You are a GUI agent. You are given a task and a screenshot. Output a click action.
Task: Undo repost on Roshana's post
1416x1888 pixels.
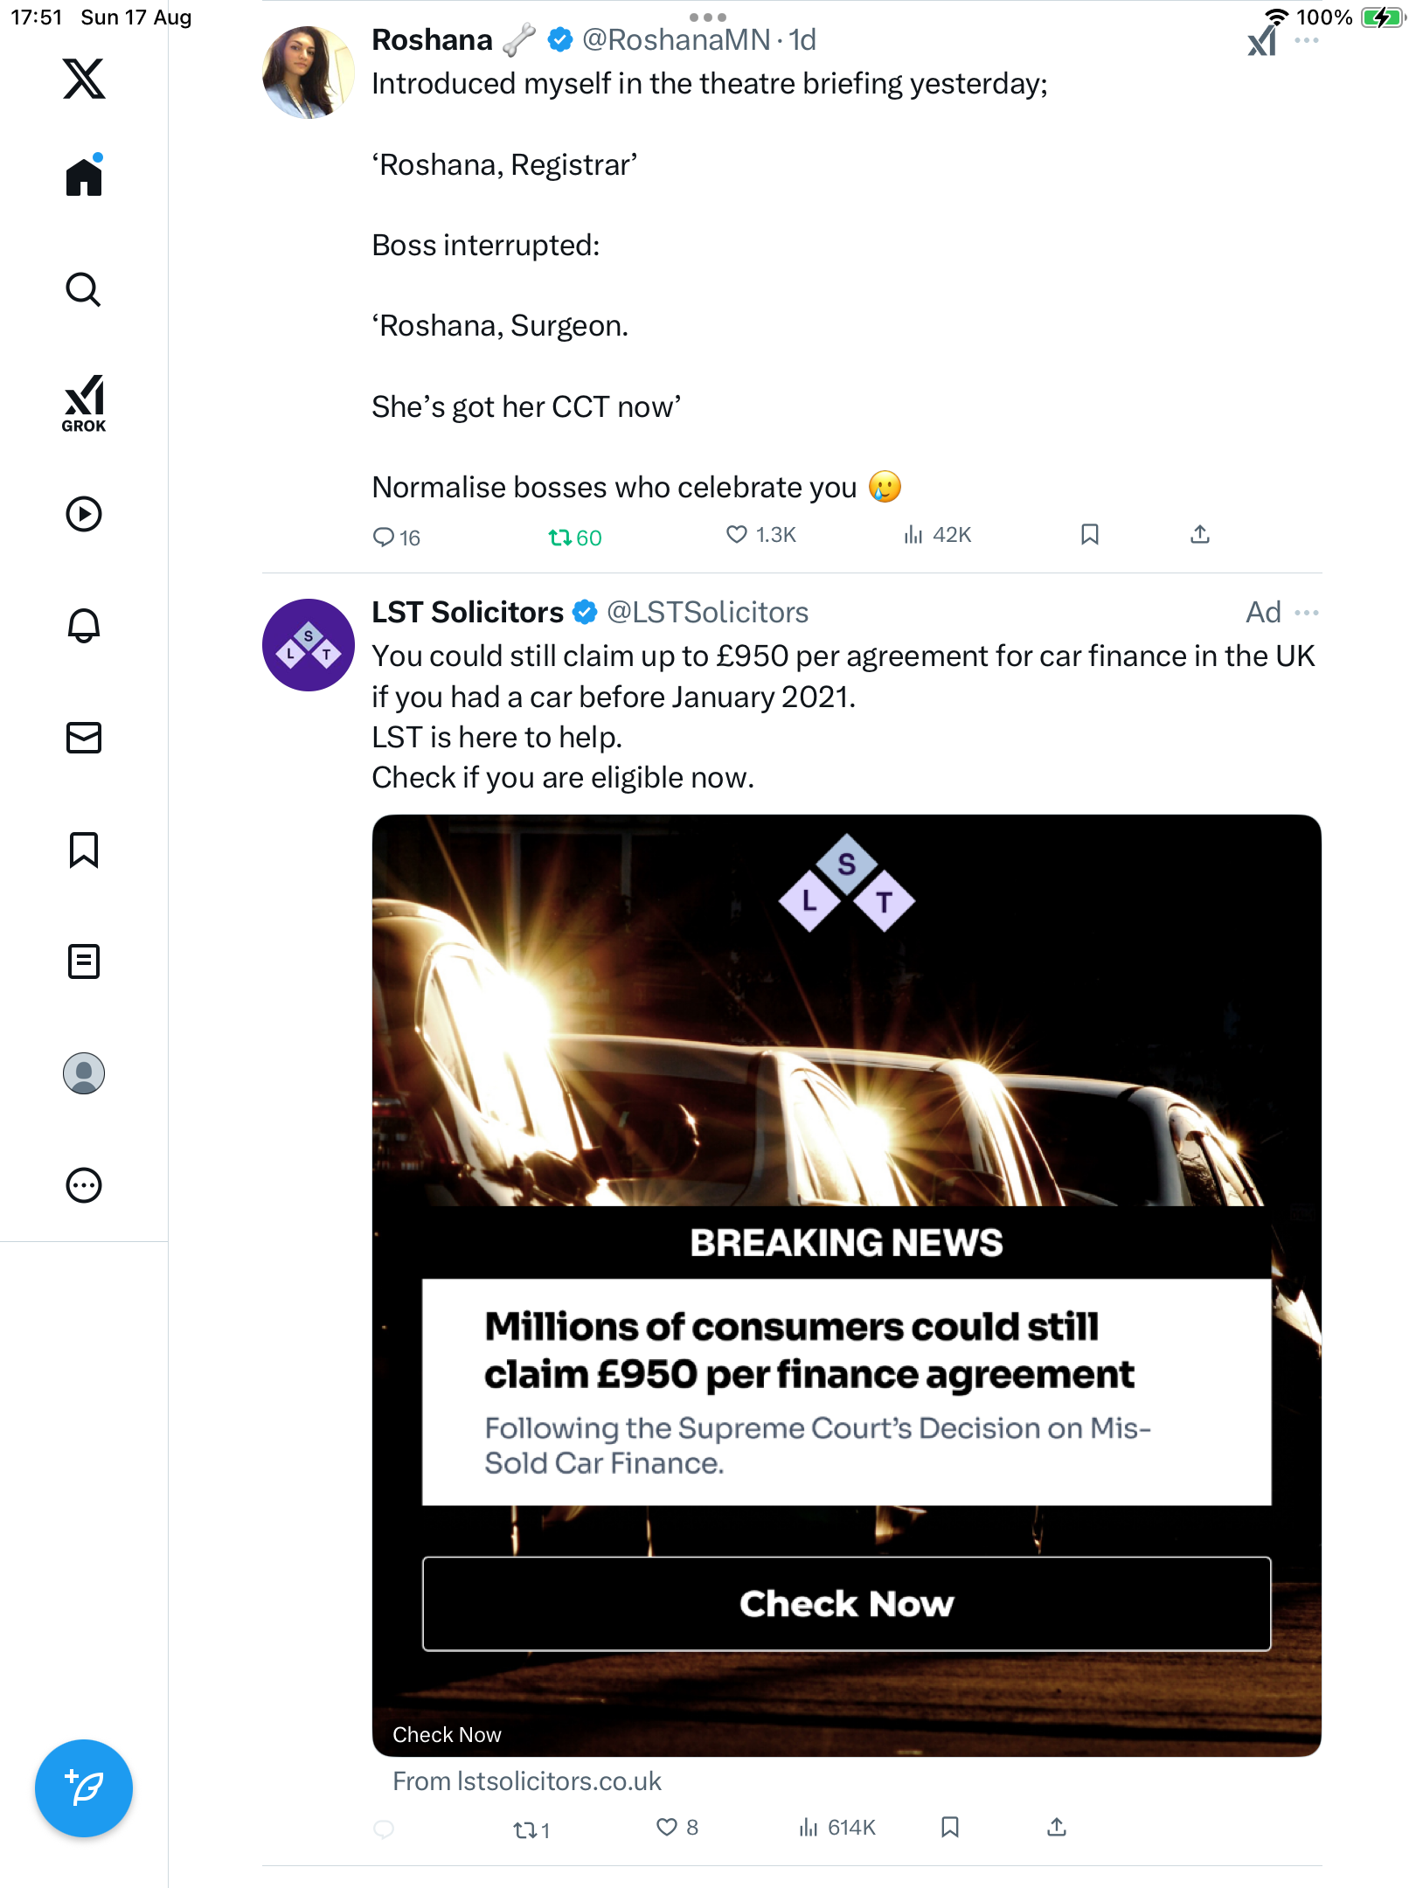coord(559,537)
